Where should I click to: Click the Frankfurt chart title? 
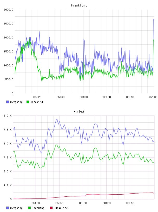(79, 5)
